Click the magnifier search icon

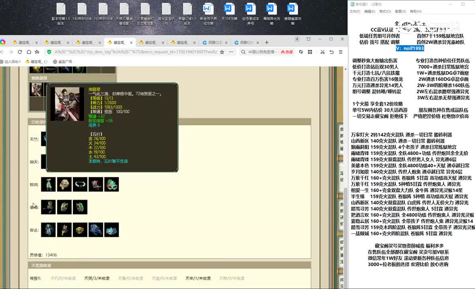pos(243,52)
